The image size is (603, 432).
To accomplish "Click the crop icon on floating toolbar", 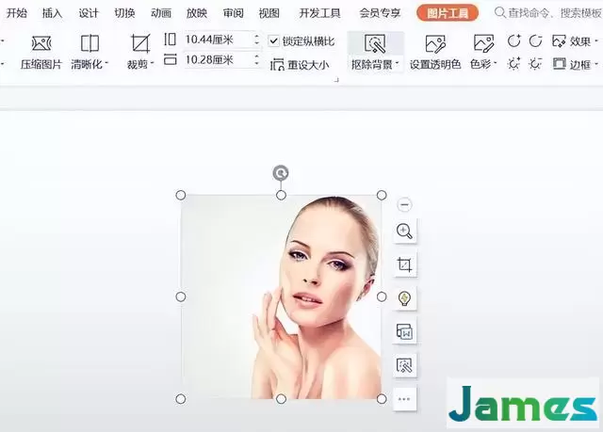I will tap(404, 265).
